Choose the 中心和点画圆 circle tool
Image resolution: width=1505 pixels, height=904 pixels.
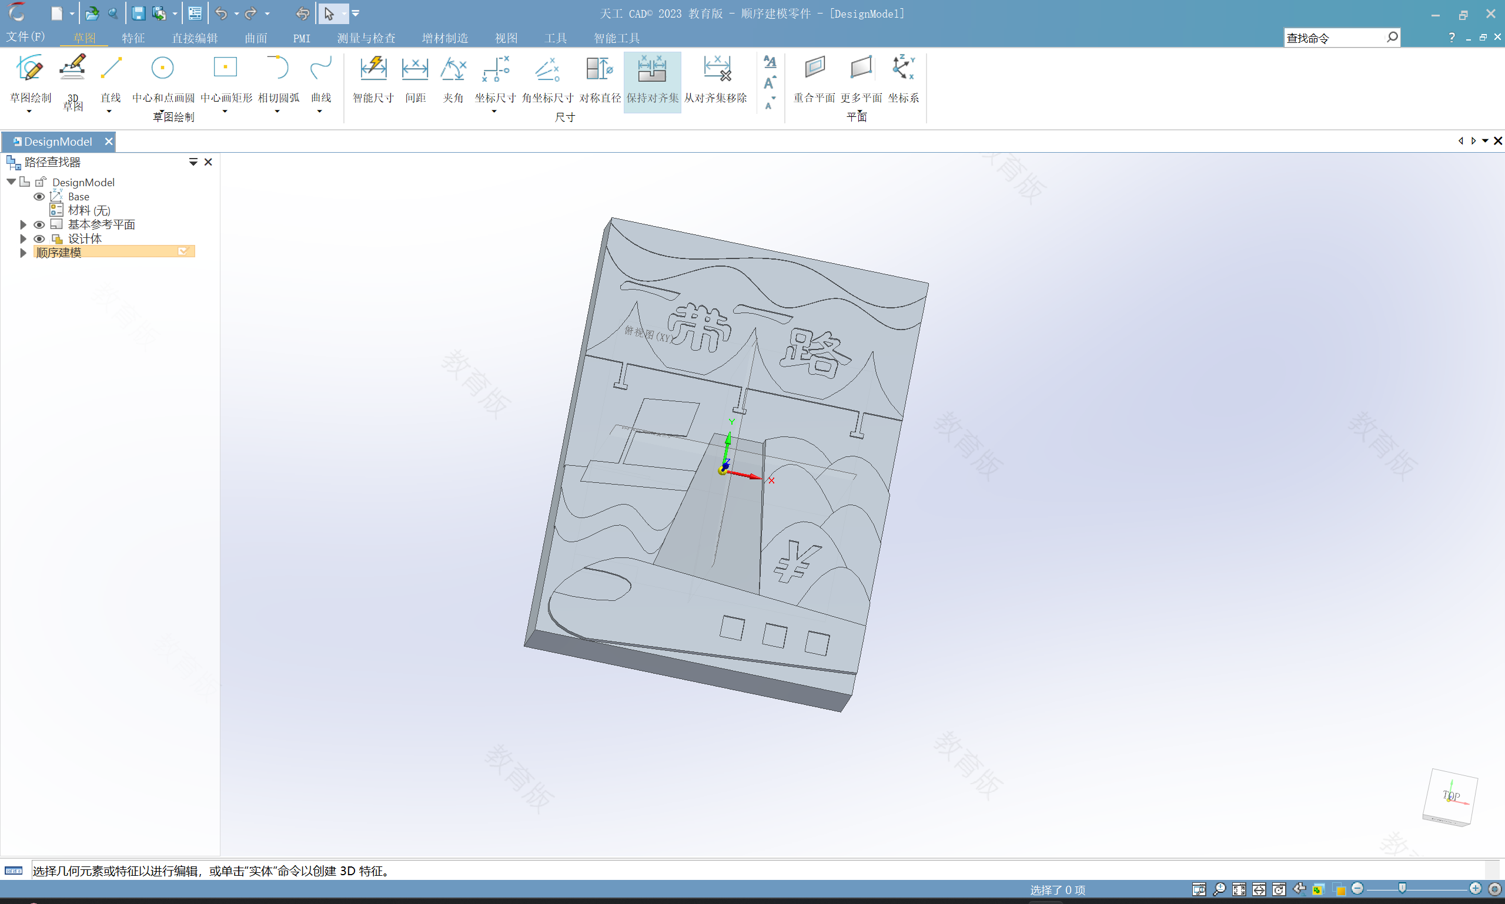point(163,78)
